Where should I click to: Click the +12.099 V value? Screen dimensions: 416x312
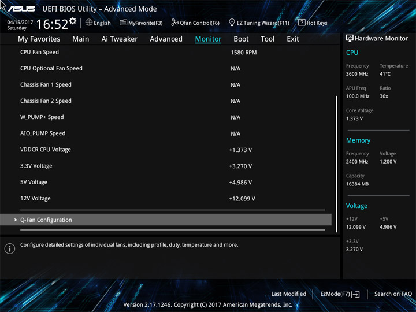pos(242,199)
